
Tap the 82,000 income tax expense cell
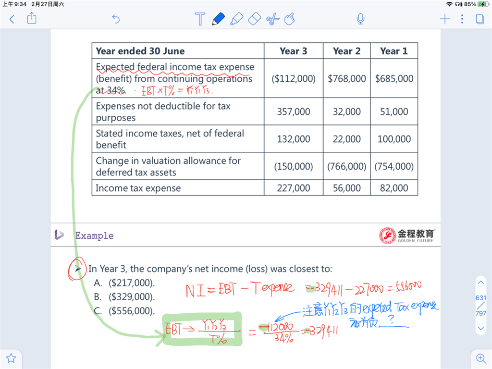(394, 188)
